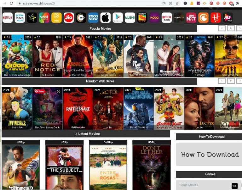This screenshot has height=190, width=242.
Task: Open the Cobra Kai Season 3 poster
Action: [x=169, y=108]
